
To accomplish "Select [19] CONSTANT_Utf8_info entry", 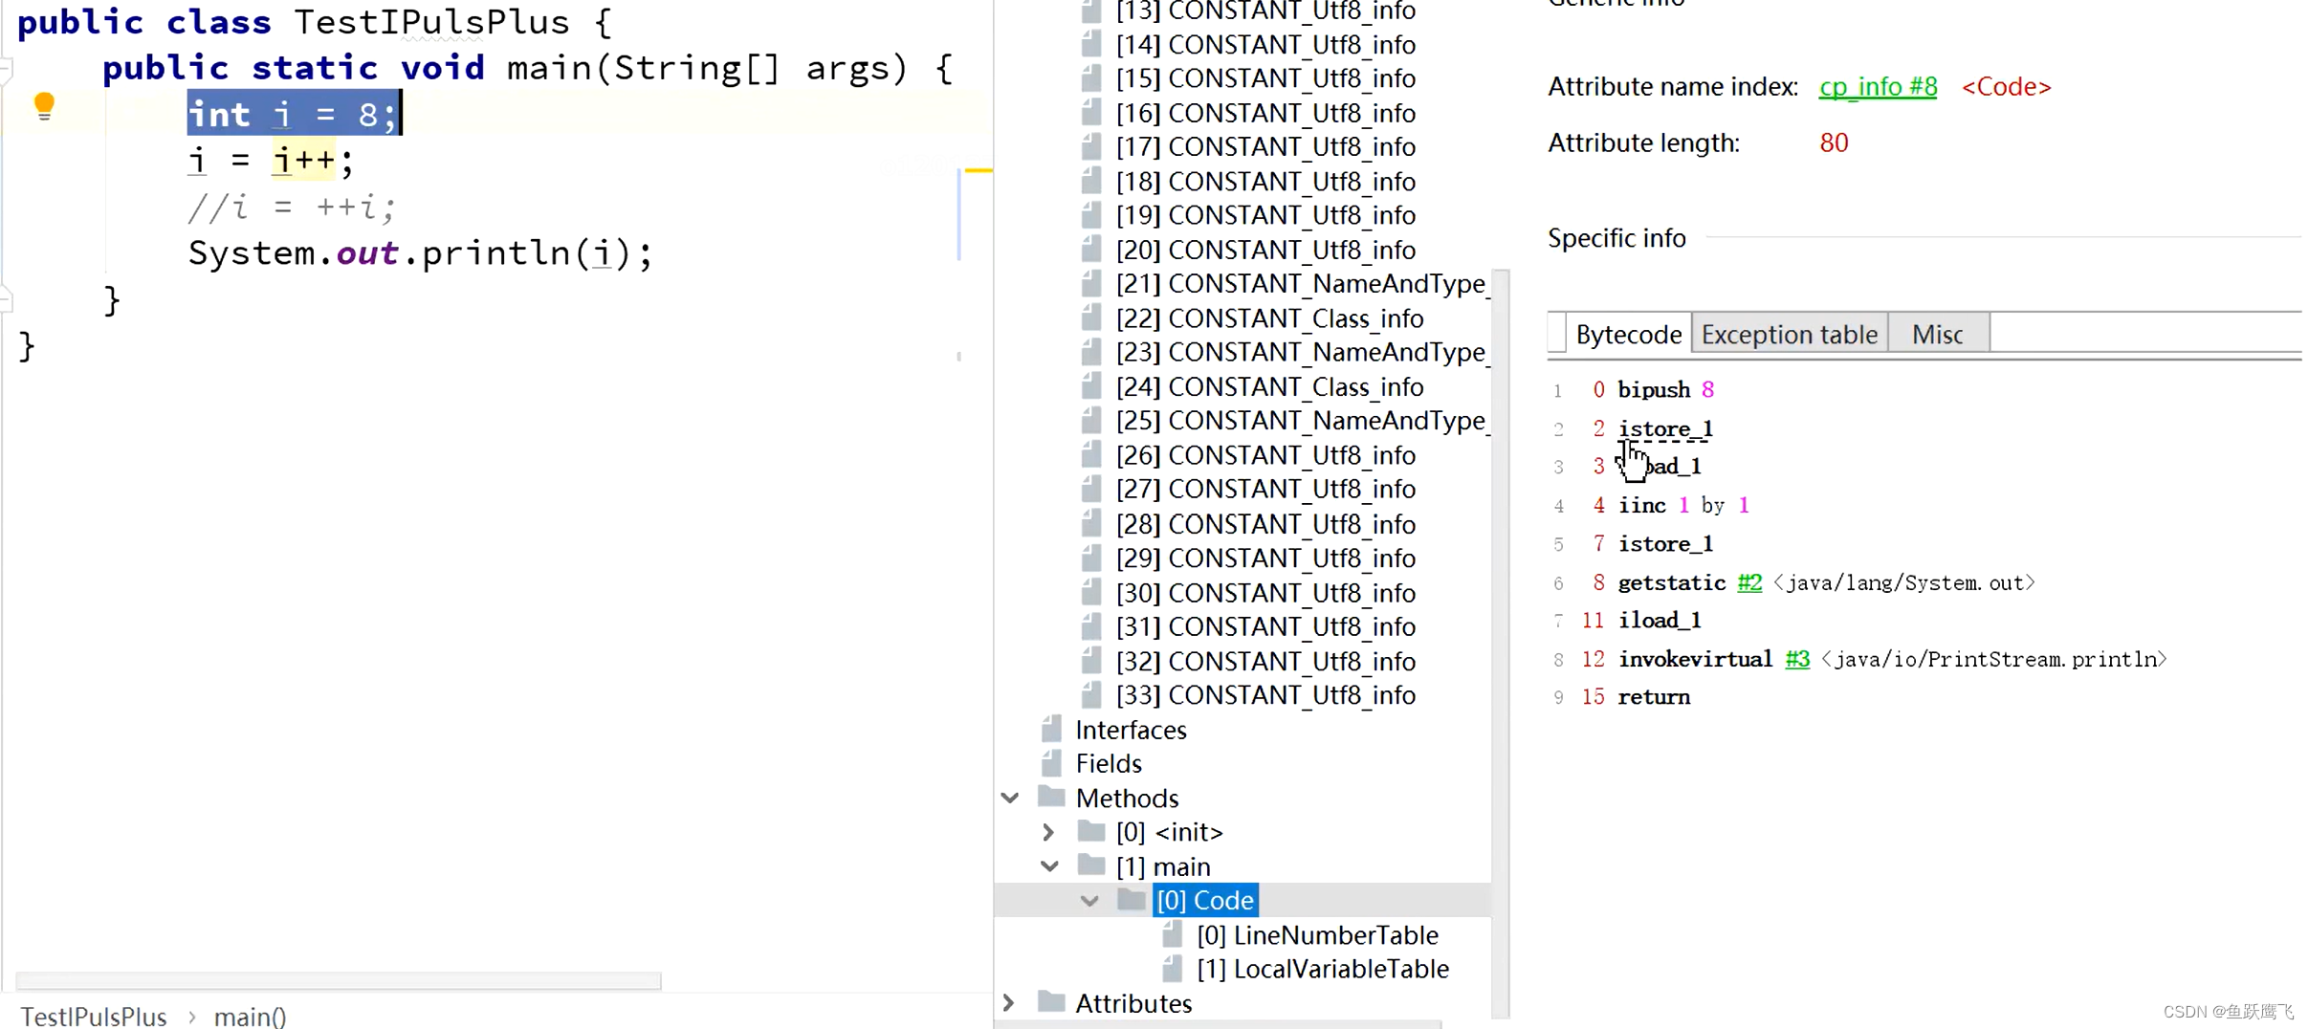I will 1265,215.
